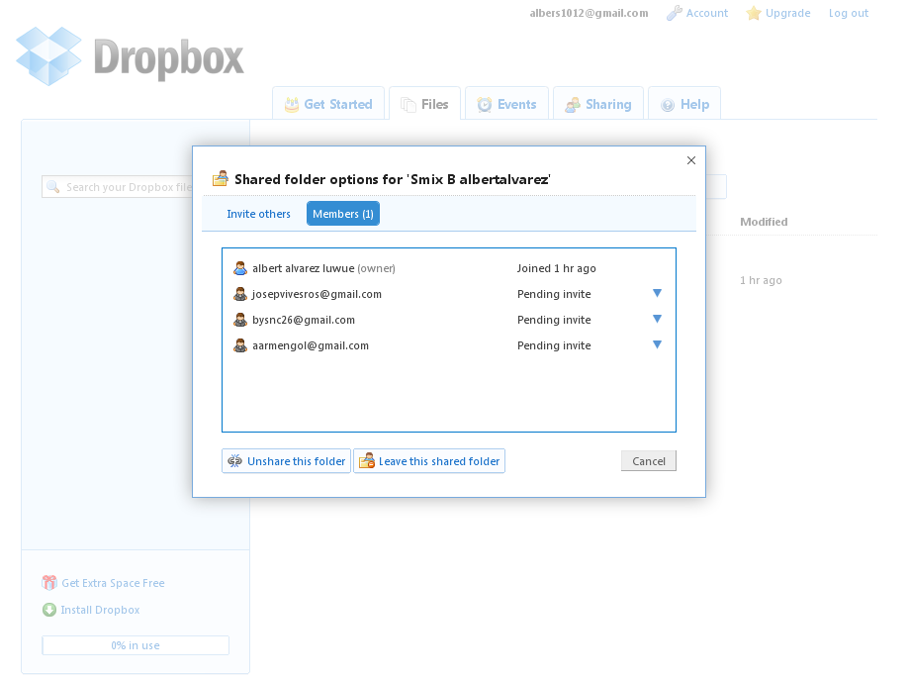908x679 pixels.
Task: Click the owner avatar for albert alvarez luwue
Action: click(x=240, y=268)
